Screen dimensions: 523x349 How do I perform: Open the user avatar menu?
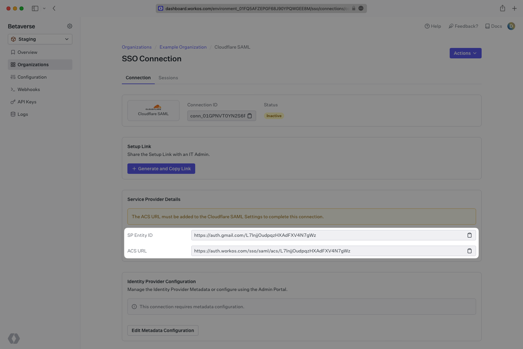pos(511,26)
